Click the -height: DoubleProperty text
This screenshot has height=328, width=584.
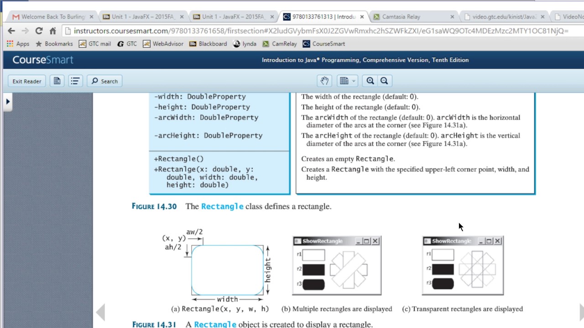202,107
